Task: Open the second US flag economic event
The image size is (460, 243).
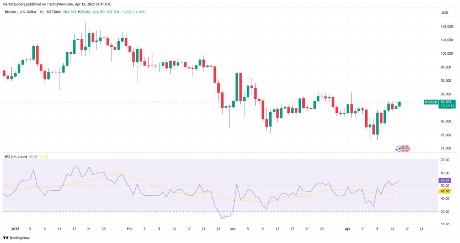Action: tap(407, 149)
